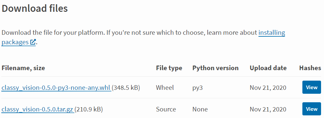Click the external link icon after packages
Image resolution: width=324 pixels, height=118 pixels.
[x=33, y=42]
